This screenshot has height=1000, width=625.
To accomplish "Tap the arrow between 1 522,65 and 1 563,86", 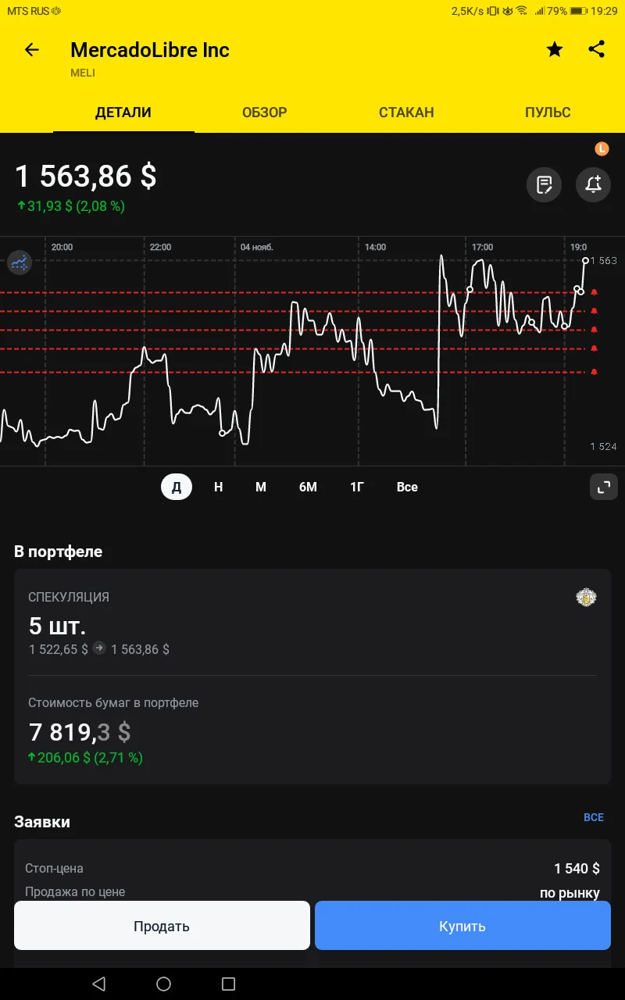I will pyautogui.click(x=99, y=648).
